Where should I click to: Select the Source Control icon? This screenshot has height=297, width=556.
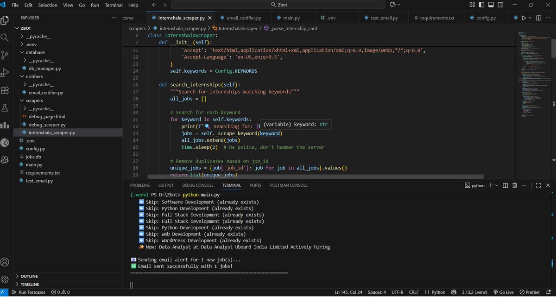(5, 55)
